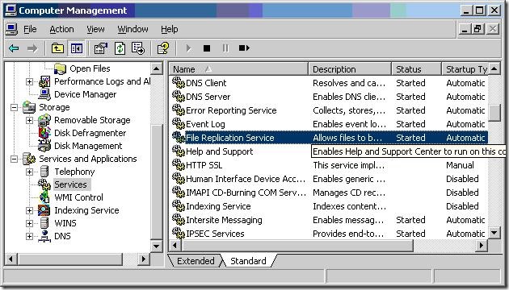This screenshot has width=509, height=290.
Task: Select the Intersite Messaging service
Action: pyautogui.click(x=224, y=220)
